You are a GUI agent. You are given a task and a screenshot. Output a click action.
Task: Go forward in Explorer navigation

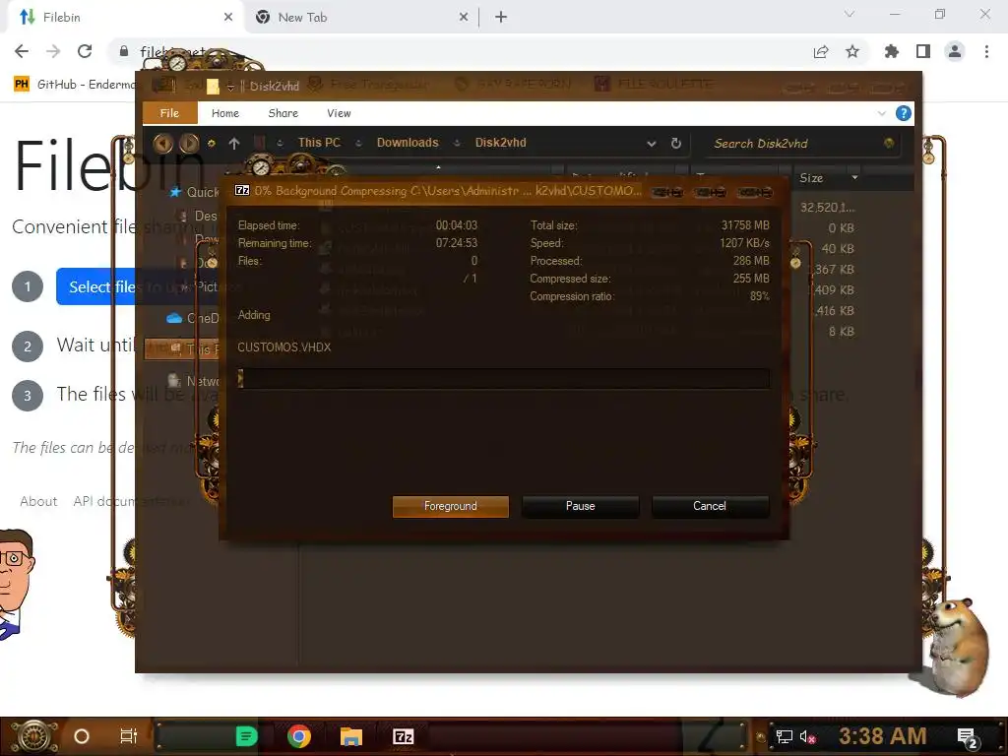[189, 143]
